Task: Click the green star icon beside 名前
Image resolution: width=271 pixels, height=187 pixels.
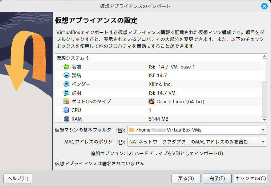Action: click(66, 67)
